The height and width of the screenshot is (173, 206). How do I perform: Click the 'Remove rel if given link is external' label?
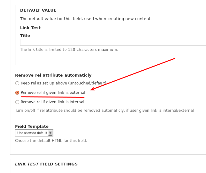[53, 93]
